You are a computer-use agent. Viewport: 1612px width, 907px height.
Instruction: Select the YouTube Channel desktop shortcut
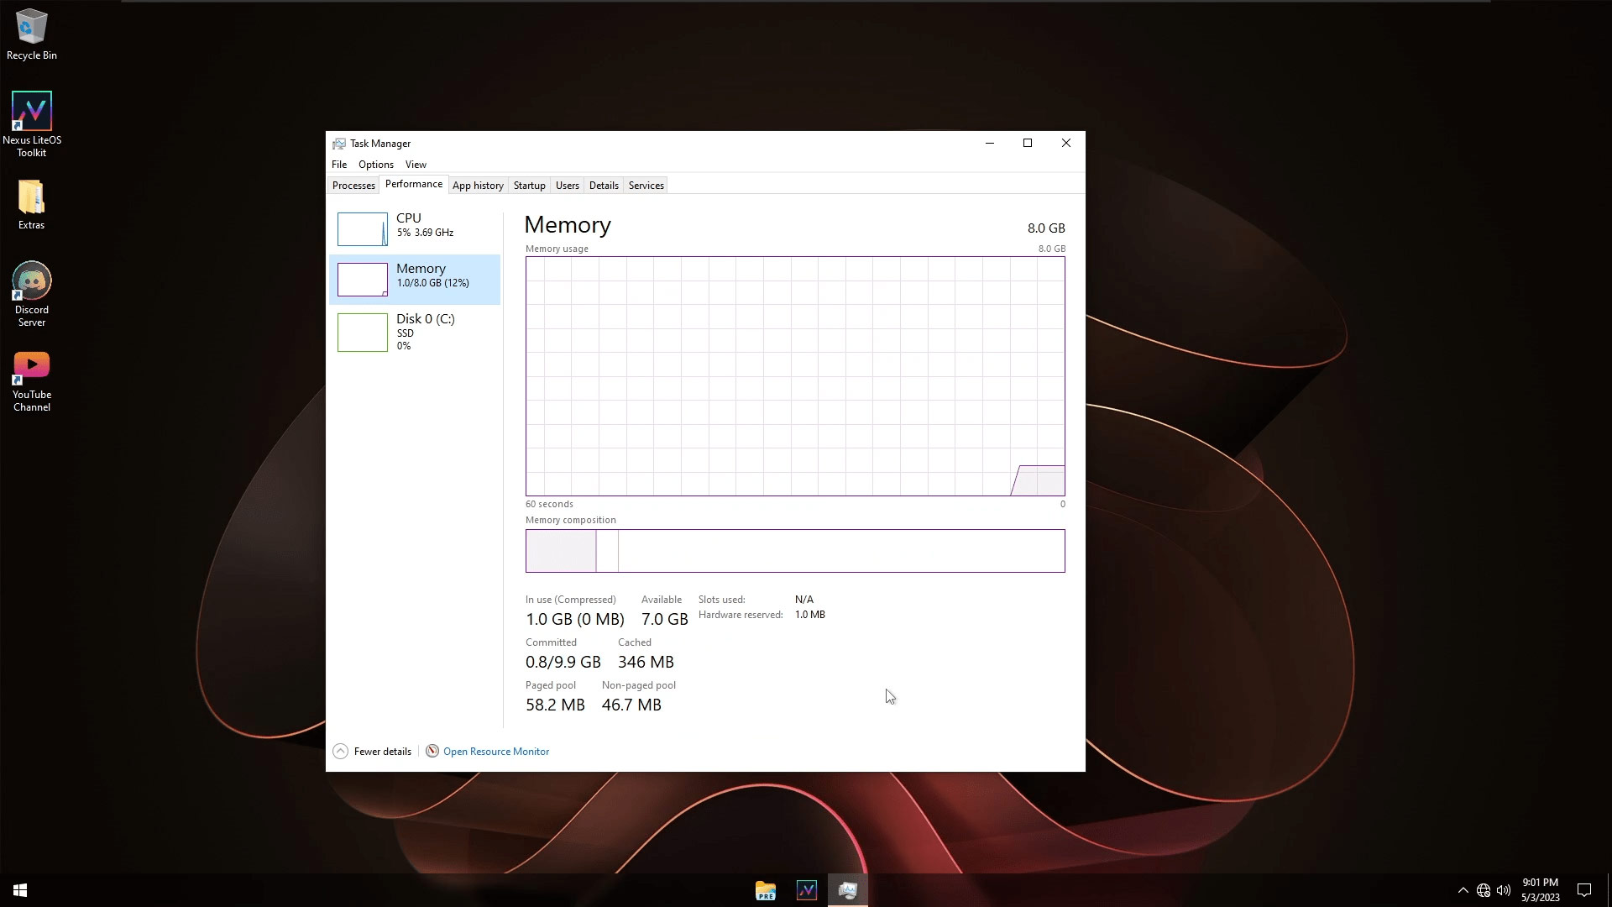pos(31,381)
